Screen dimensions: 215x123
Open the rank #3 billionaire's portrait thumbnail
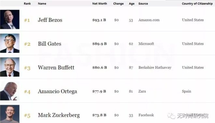tap(10, 67)
